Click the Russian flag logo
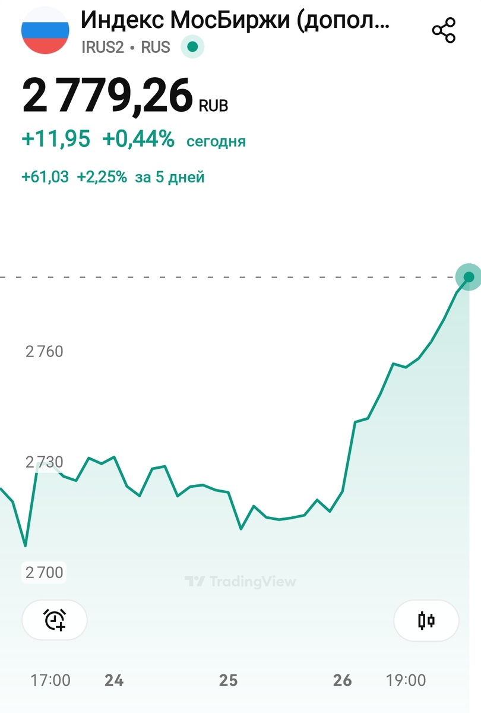Screen dimensions: 481x713 click(45, 30)
